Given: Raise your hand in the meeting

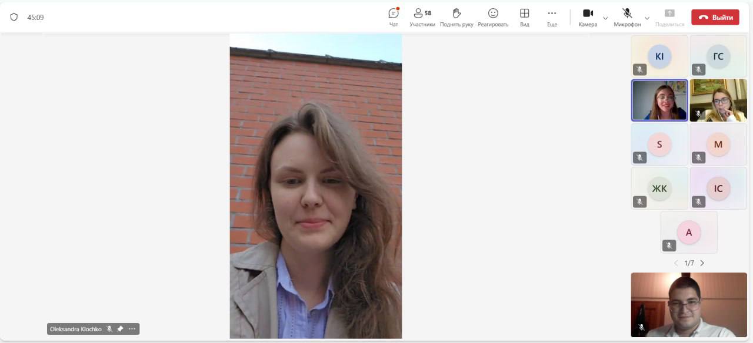Looking at the screenshot, I should coord(457,17).
